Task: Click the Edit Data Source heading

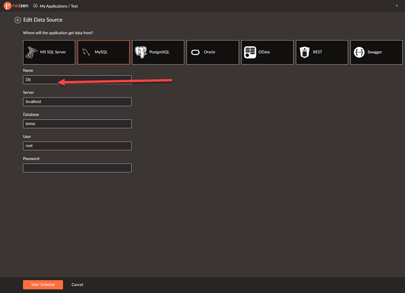Action: pos(43,20)
